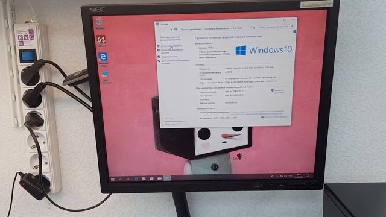Open the Action Center notification icon
386x217 pixels.
[307, 175]
